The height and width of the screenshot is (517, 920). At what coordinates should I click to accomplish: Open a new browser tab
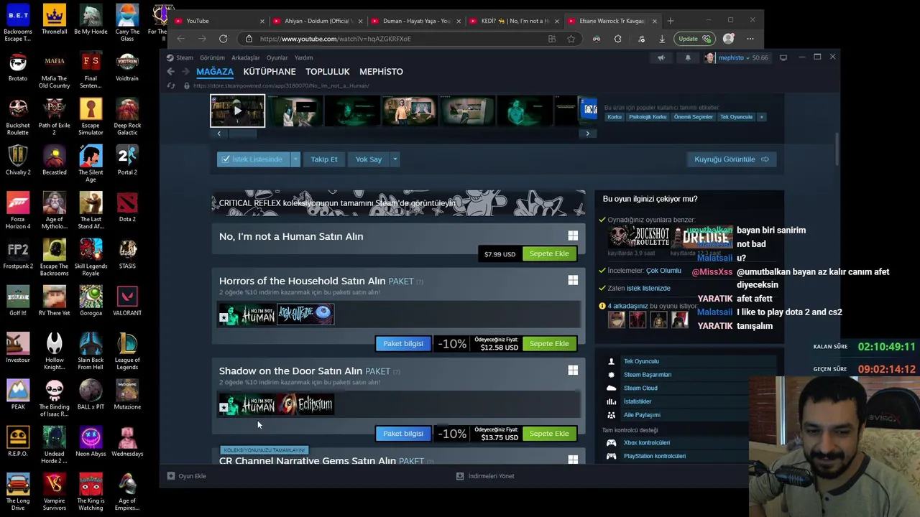[671, 21]
